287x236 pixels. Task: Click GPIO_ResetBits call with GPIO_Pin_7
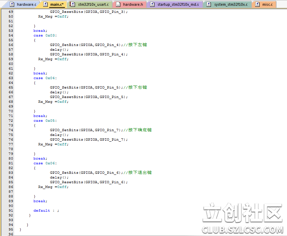coord(89,140)
